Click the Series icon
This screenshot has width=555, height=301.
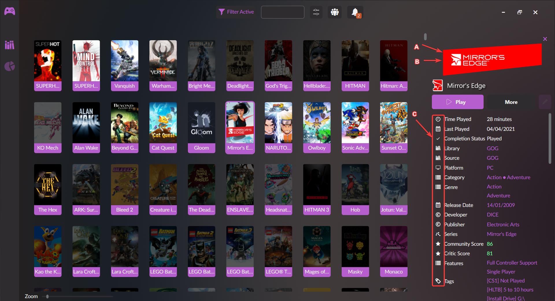(x=438, y=234)
